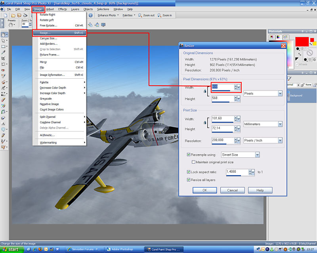Open the Effects menu

pyautogui.click(x=62, y=9)
